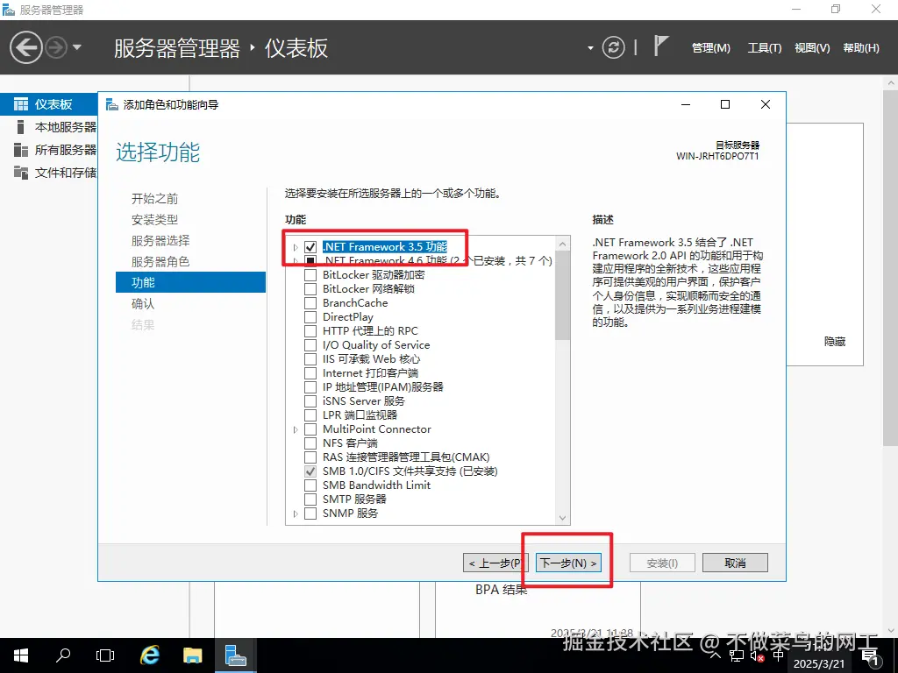Click the 下一步(N) button
The width and height of the screenshot is (898, 673).
point(567,562)
